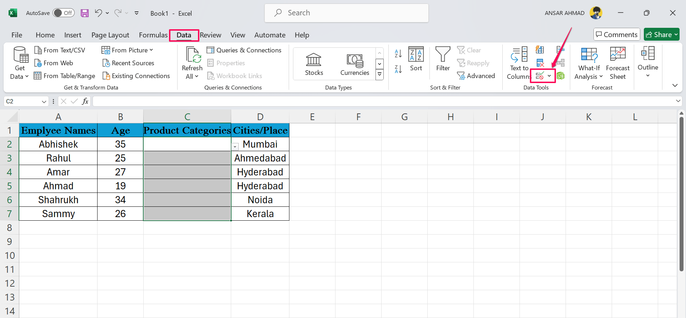Viewport: 686px width, 318px height.
Task: Select the Currencies data type
Action: pyautogui.click(x=354, y=64)
